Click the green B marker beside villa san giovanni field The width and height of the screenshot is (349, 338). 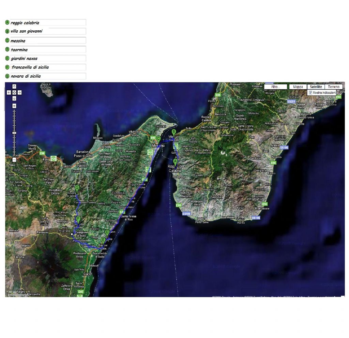[x=7, y=31]
